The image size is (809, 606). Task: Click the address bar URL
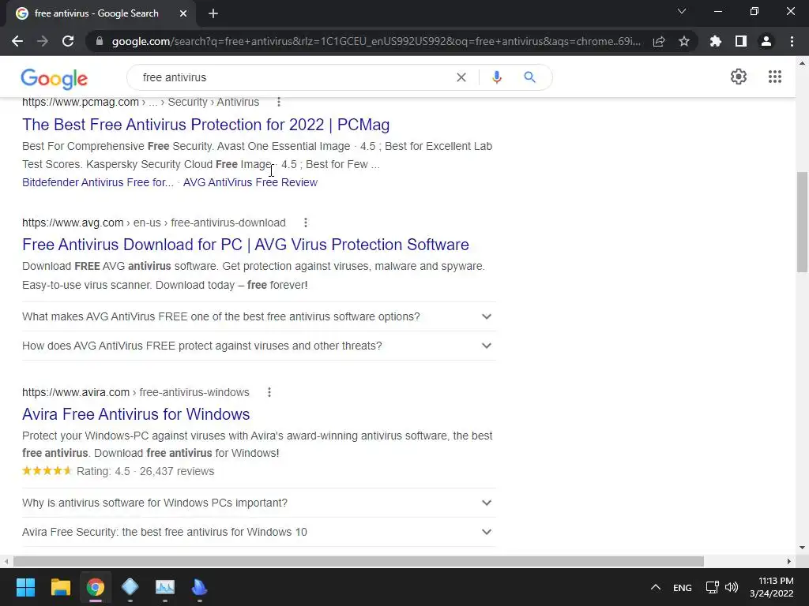(376, 41)
